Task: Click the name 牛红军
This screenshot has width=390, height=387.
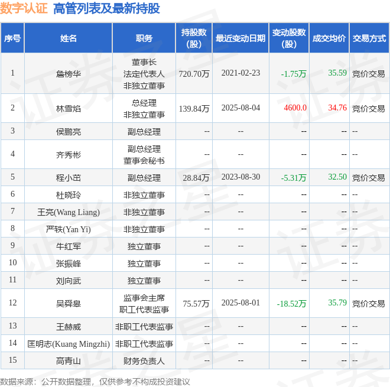Action: 69,246
